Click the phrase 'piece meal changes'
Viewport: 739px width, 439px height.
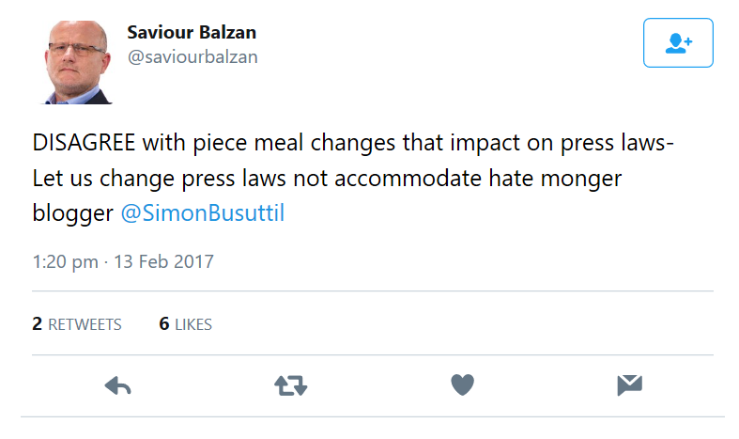tap(294, 143)
